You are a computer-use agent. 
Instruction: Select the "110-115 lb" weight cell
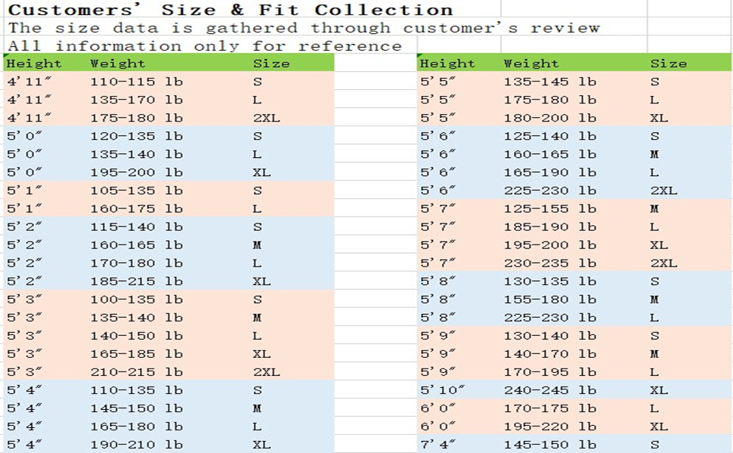point(137,82)
